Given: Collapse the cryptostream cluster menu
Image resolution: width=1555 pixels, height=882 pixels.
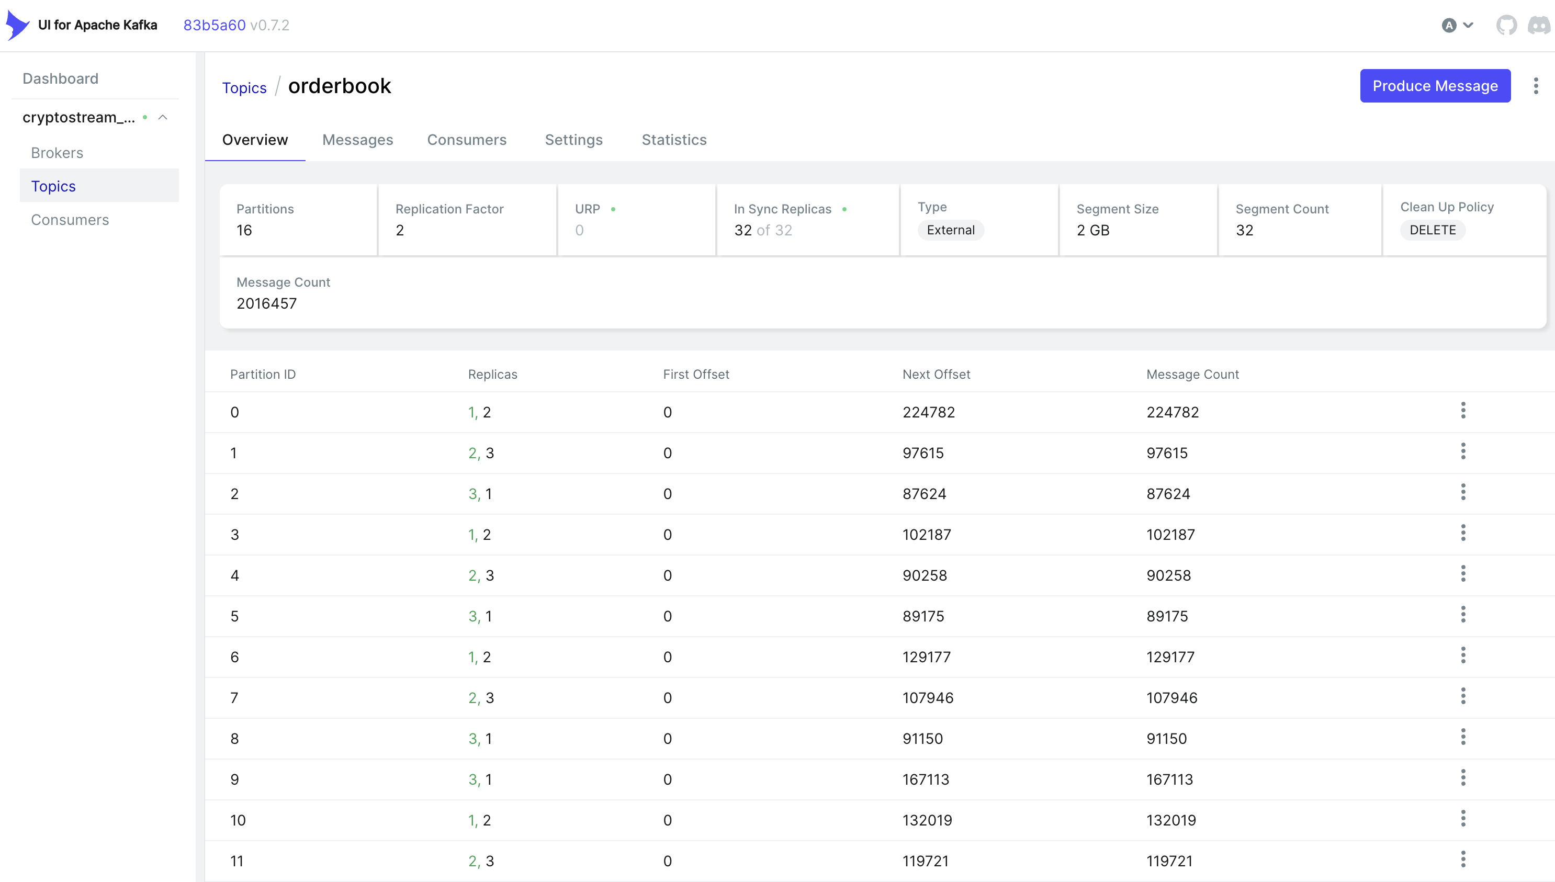Looking at the screenshot, I should pyautogui.click(x=162, y=118).
